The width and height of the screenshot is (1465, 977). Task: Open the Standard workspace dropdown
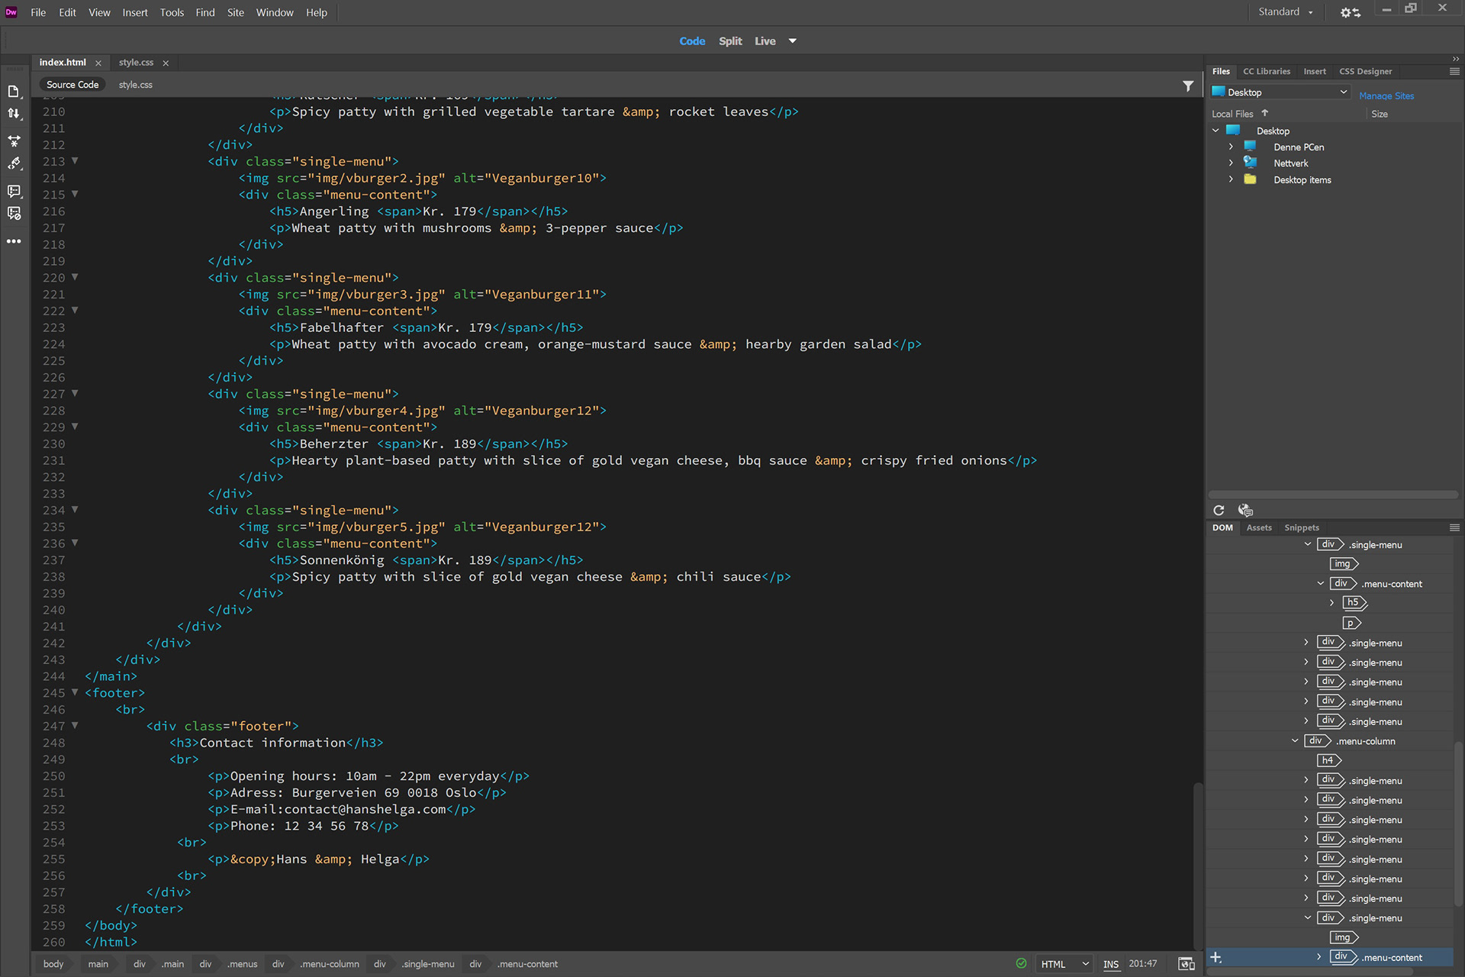1286,12
